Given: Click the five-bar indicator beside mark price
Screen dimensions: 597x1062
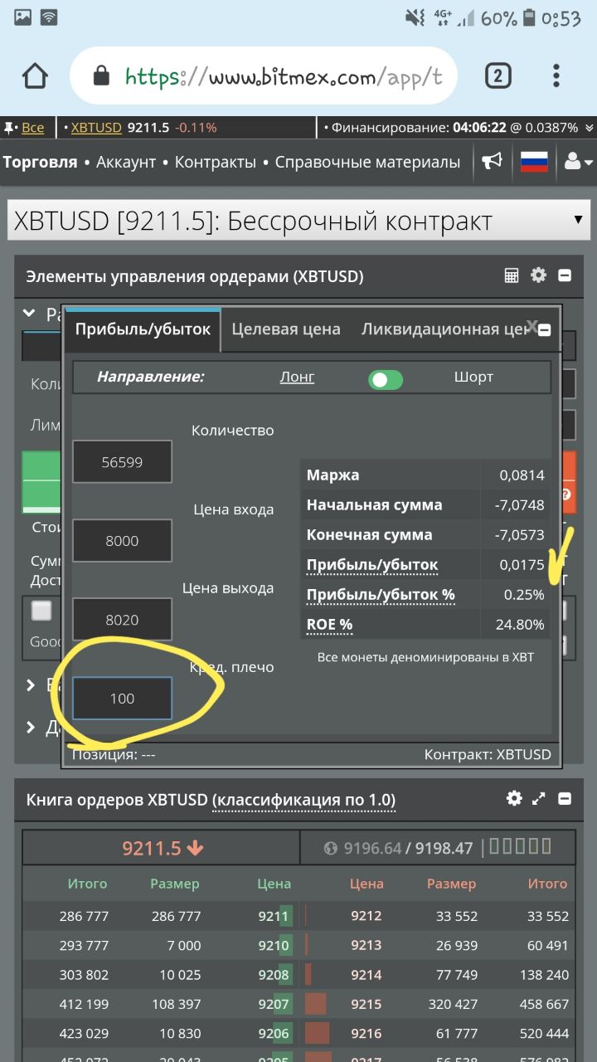Looking at the screenshot, I should point(521,846).
